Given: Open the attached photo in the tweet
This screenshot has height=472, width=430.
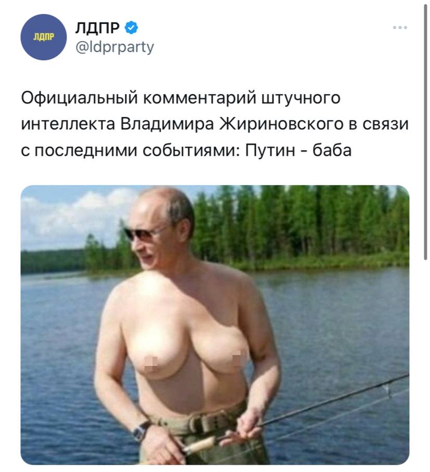Looking at the screenshot, I should click(x=215, y=325).
